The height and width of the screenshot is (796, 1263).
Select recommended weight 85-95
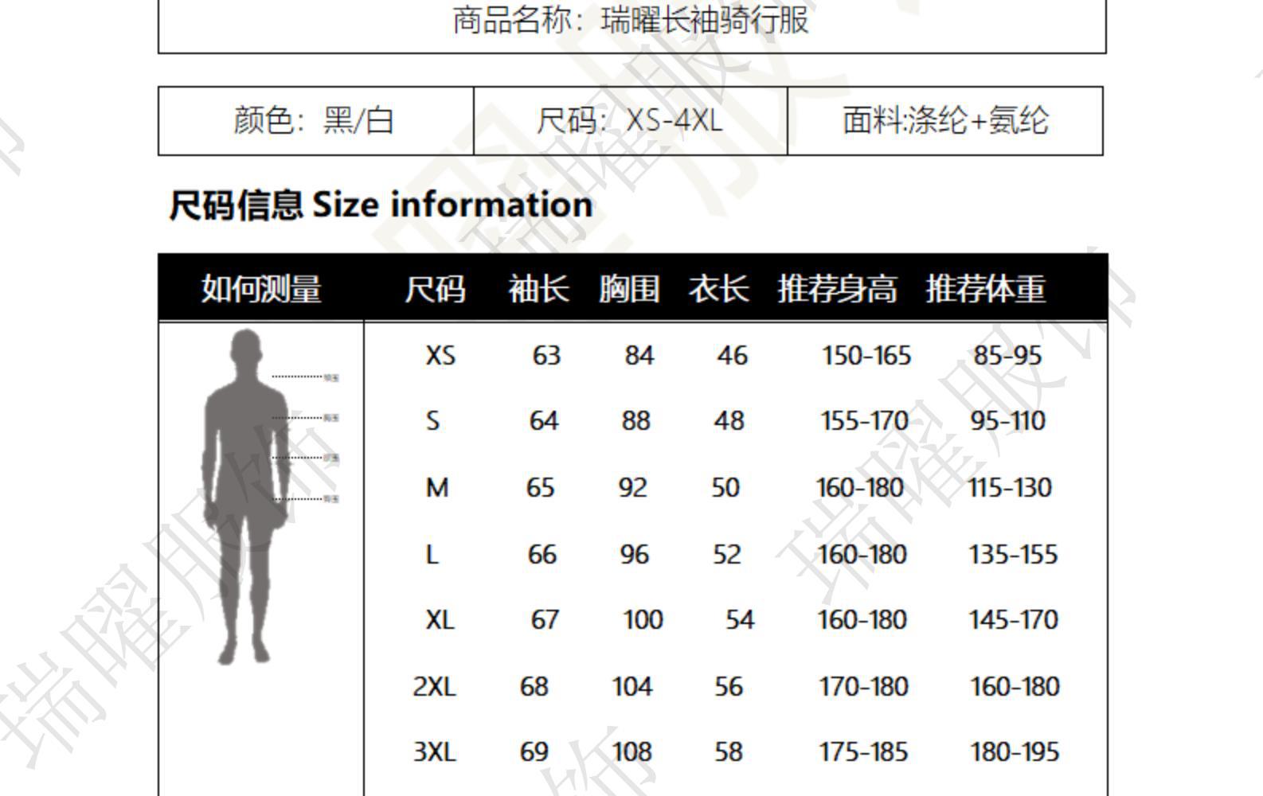pos(1007,355)
